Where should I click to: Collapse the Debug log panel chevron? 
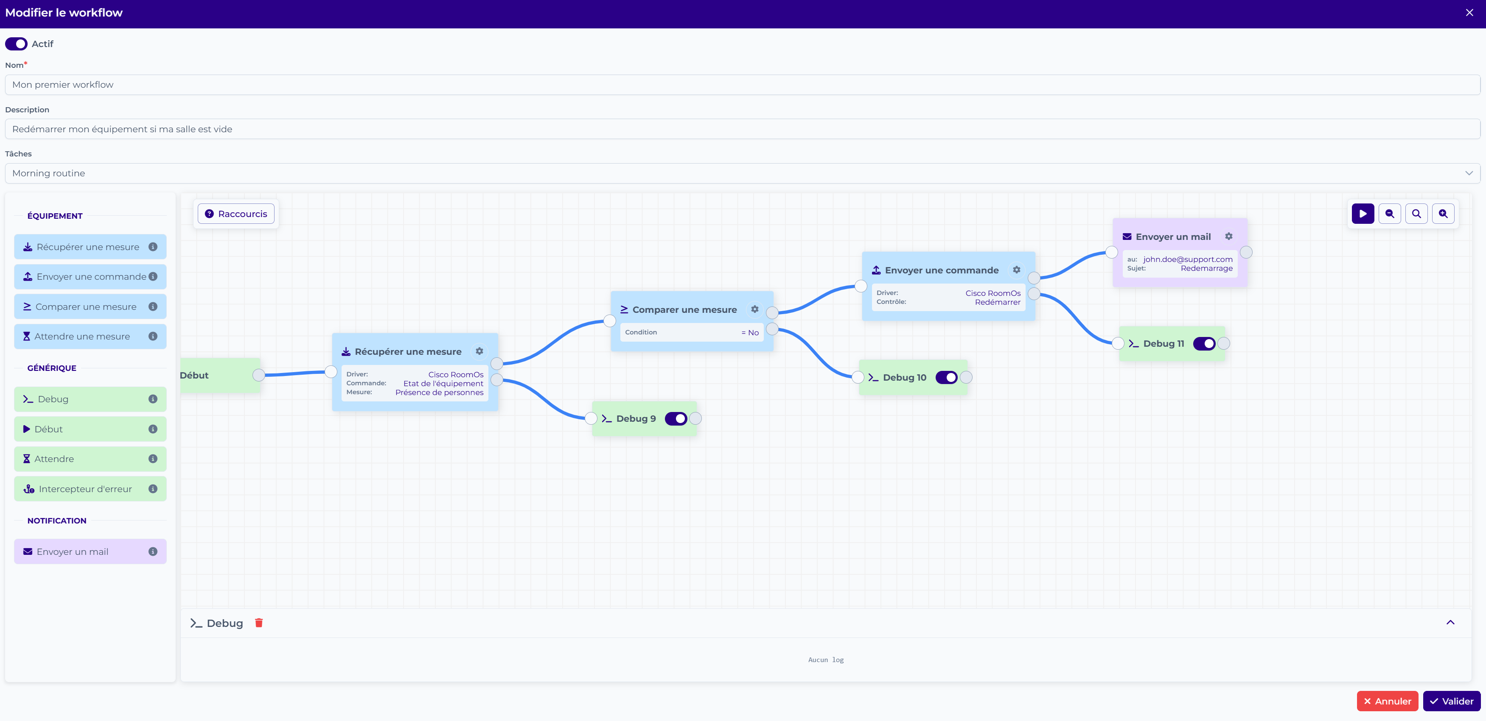tap(1450, 622)
